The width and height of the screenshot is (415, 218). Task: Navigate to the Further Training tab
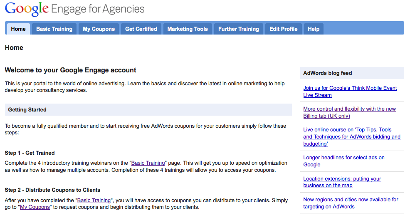point(238,29)
